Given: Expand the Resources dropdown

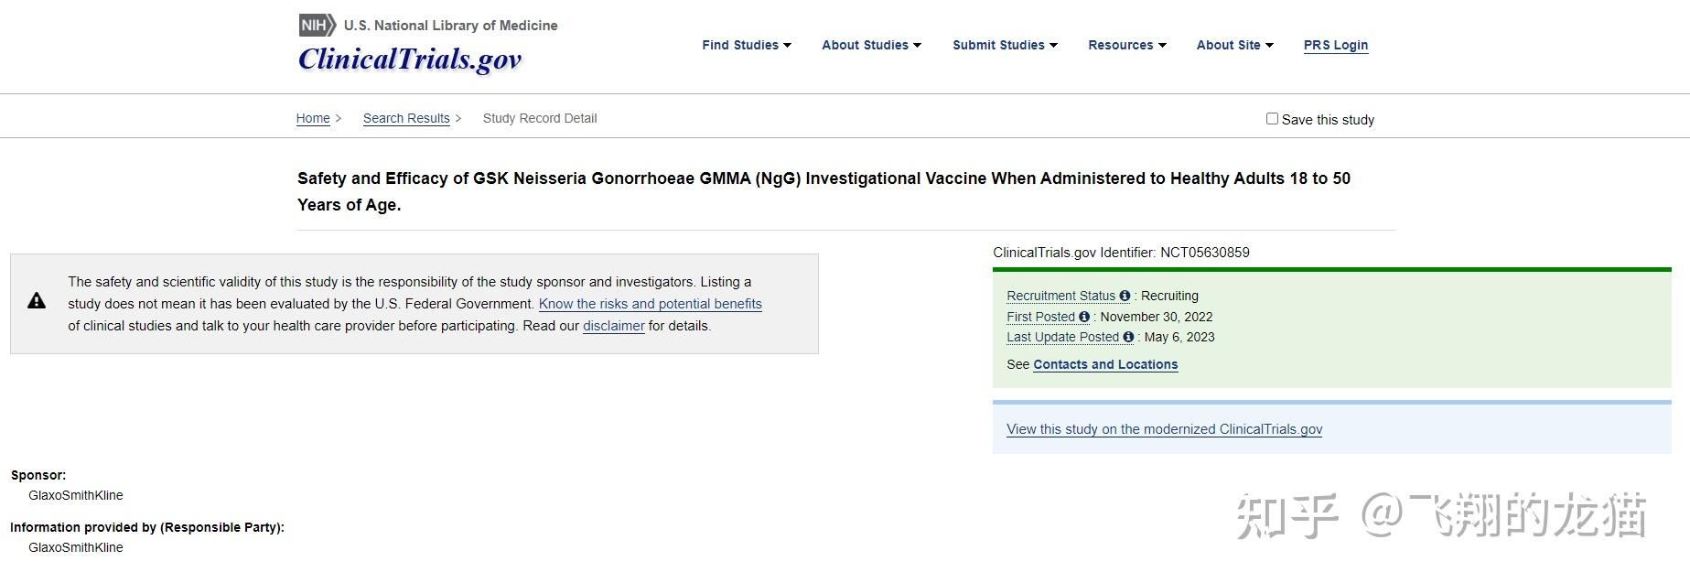Looking at the screenshot, I should pos(1126,45).
